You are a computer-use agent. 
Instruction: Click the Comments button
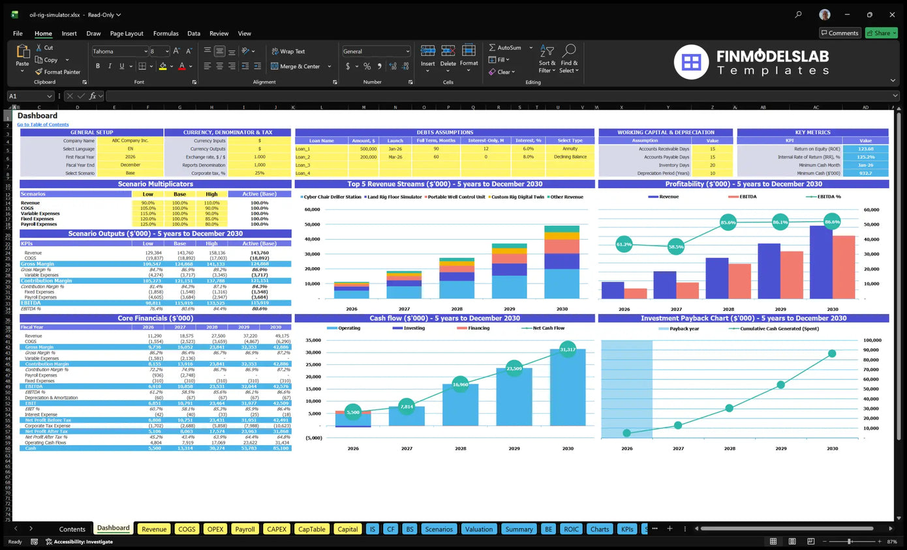[x=840, y=33]
